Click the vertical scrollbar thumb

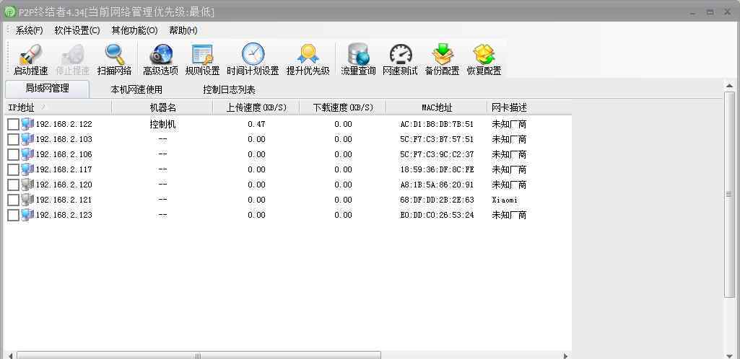point(730,194)
